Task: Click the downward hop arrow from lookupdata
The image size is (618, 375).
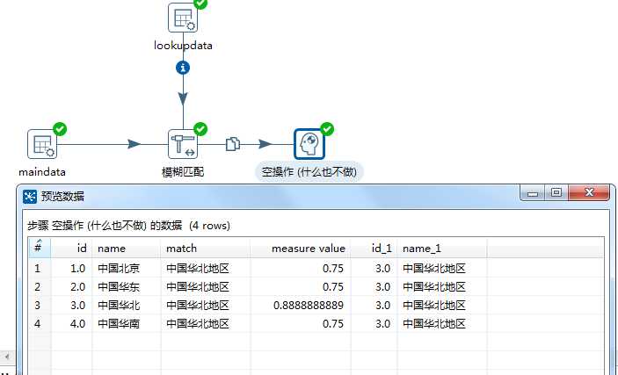Action: coord(183,98)
